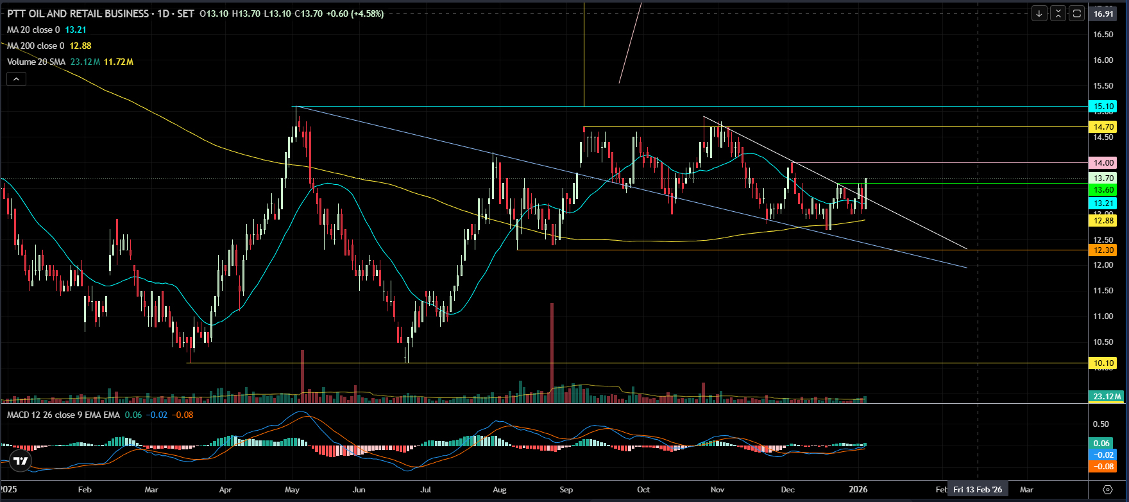1129x502 pixels.
Task: Click the pink 14.00 price label
Action: click(x=1103, y=163)
